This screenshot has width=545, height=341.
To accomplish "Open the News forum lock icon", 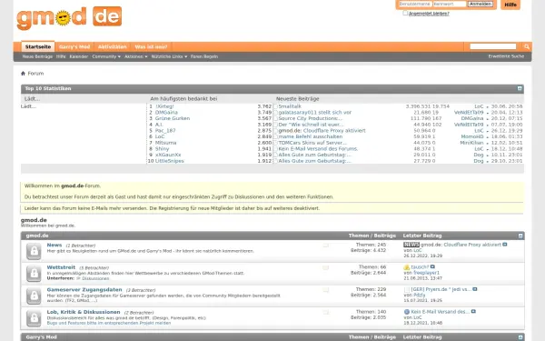I will (34, 251).
